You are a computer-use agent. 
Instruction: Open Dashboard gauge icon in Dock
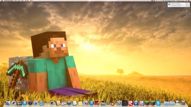click(x=30, y=103)
